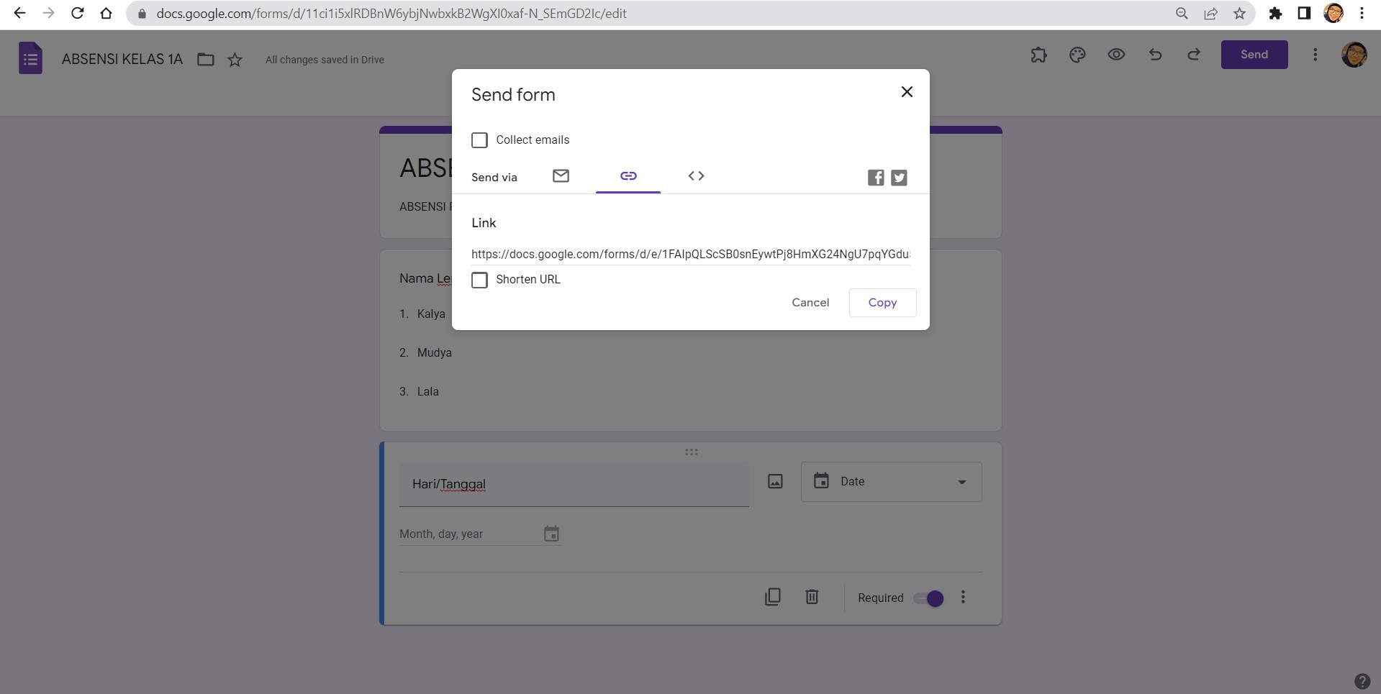Click the form link URL field
Screen dimensions: 1381x694
(690, 255)
